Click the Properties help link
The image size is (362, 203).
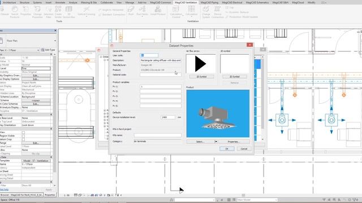click(4, 189)
